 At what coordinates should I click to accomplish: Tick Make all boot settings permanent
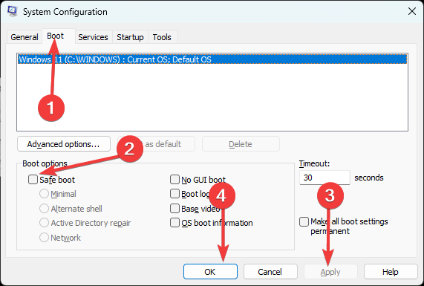(x=304, y=221)
